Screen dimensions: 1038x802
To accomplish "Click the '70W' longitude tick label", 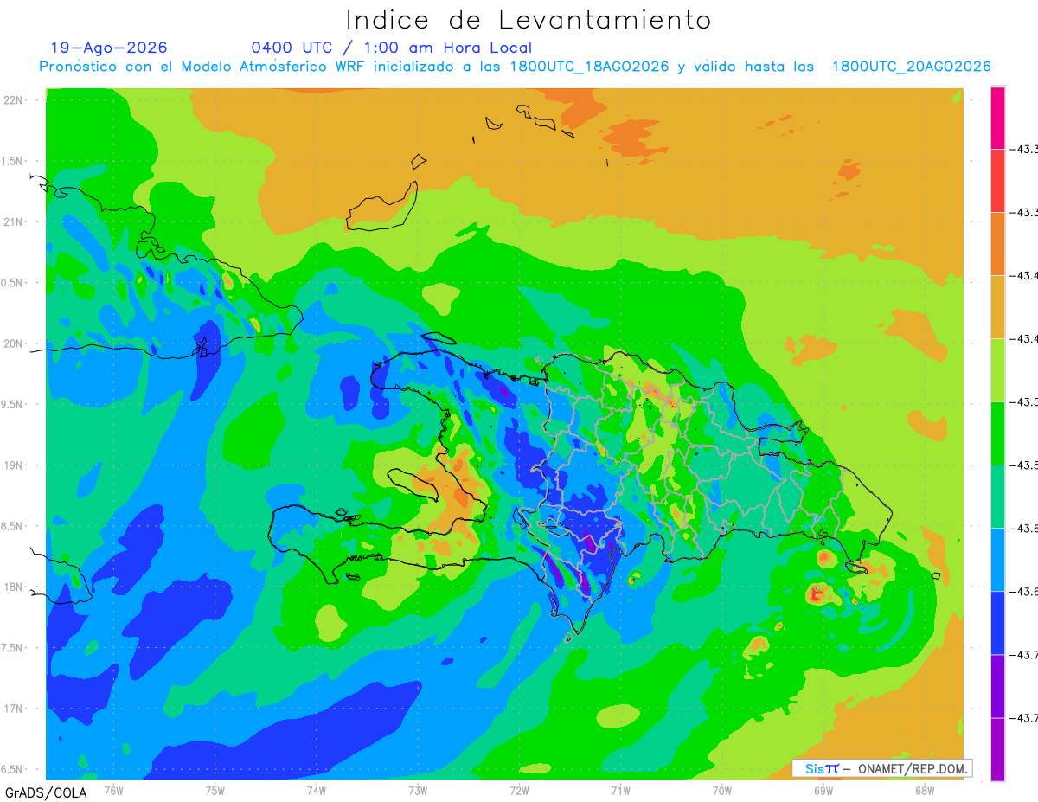I will point(722,790).
